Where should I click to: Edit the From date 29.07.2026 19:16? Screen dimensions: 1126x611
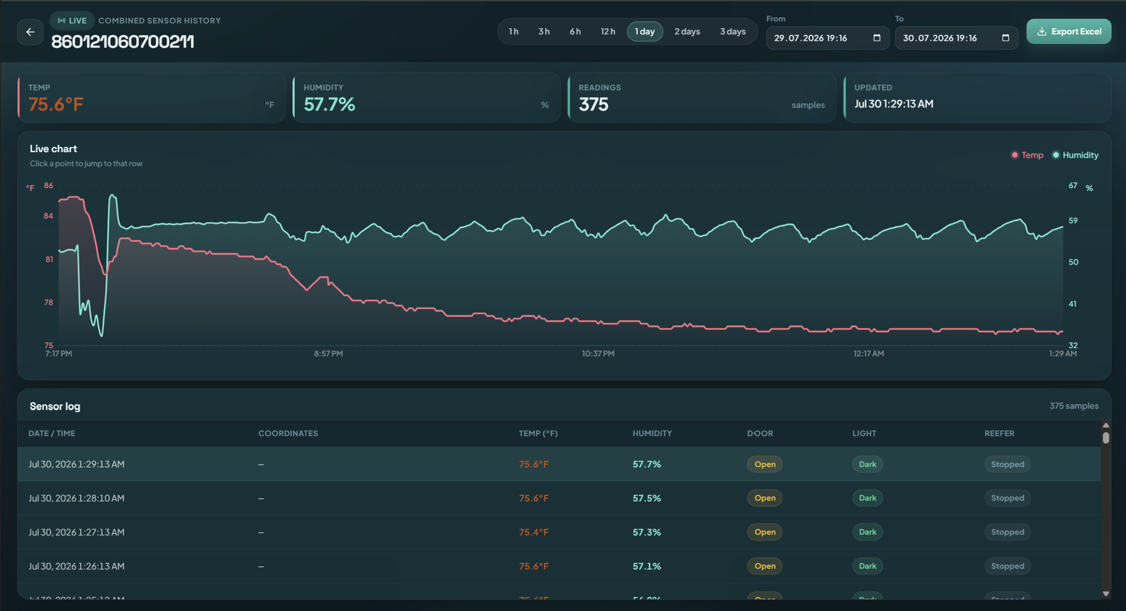[x=827, y=38]
